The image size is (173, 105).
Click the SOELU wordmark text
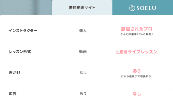coord(146,8)
